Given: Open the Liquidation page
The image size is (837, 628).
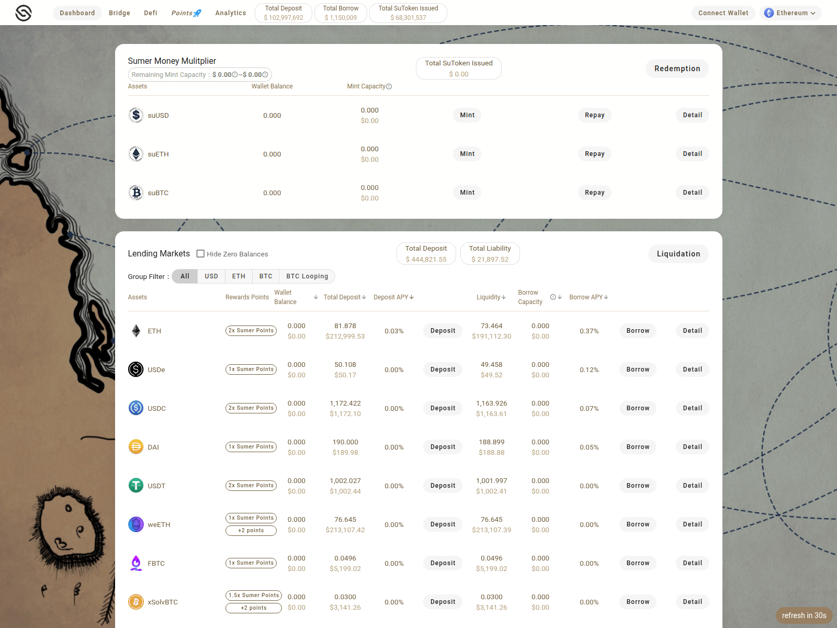Looking at the screenshot, I should pyautogui.click(x=678, y=254).
